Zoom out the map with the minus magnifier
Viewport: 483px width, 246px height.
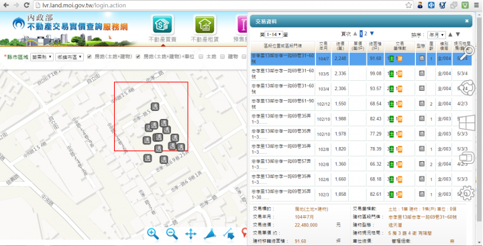[172, 234]
